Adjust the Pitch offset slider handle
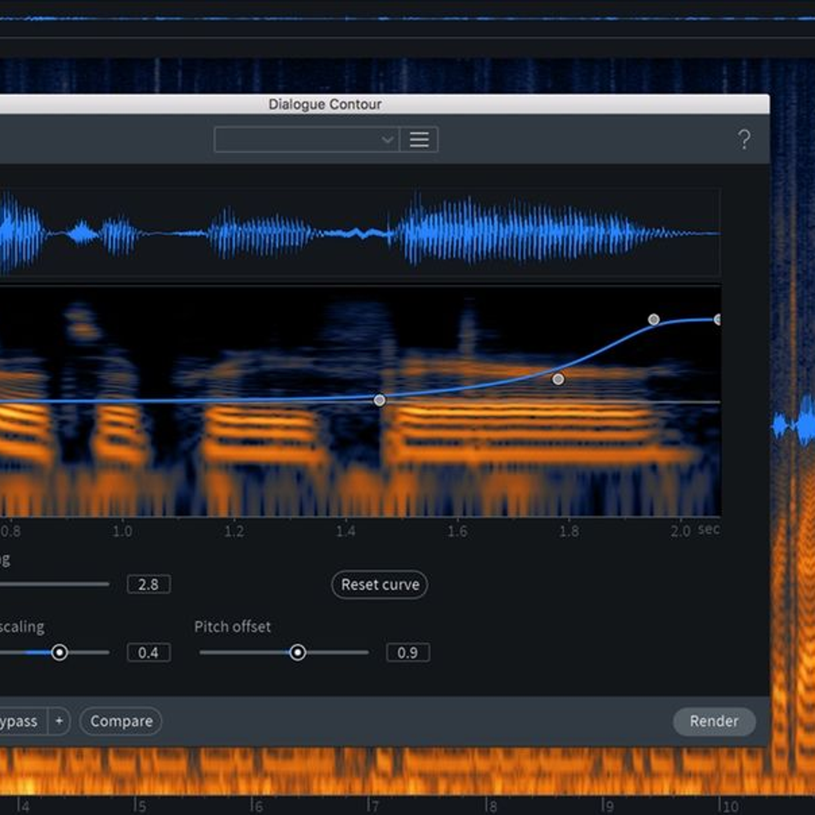The height and width of the screenshot is (815, 815). [x=297, y=652]
